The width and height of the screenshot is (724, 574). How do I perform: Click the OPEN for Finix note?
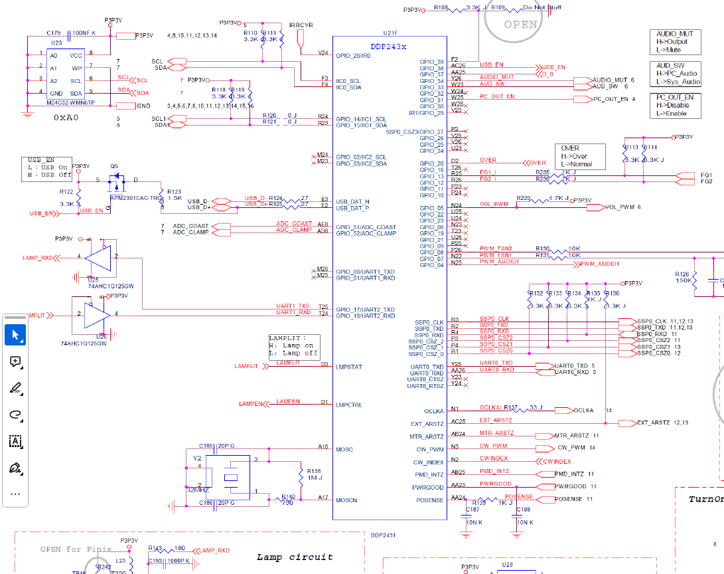76,549
